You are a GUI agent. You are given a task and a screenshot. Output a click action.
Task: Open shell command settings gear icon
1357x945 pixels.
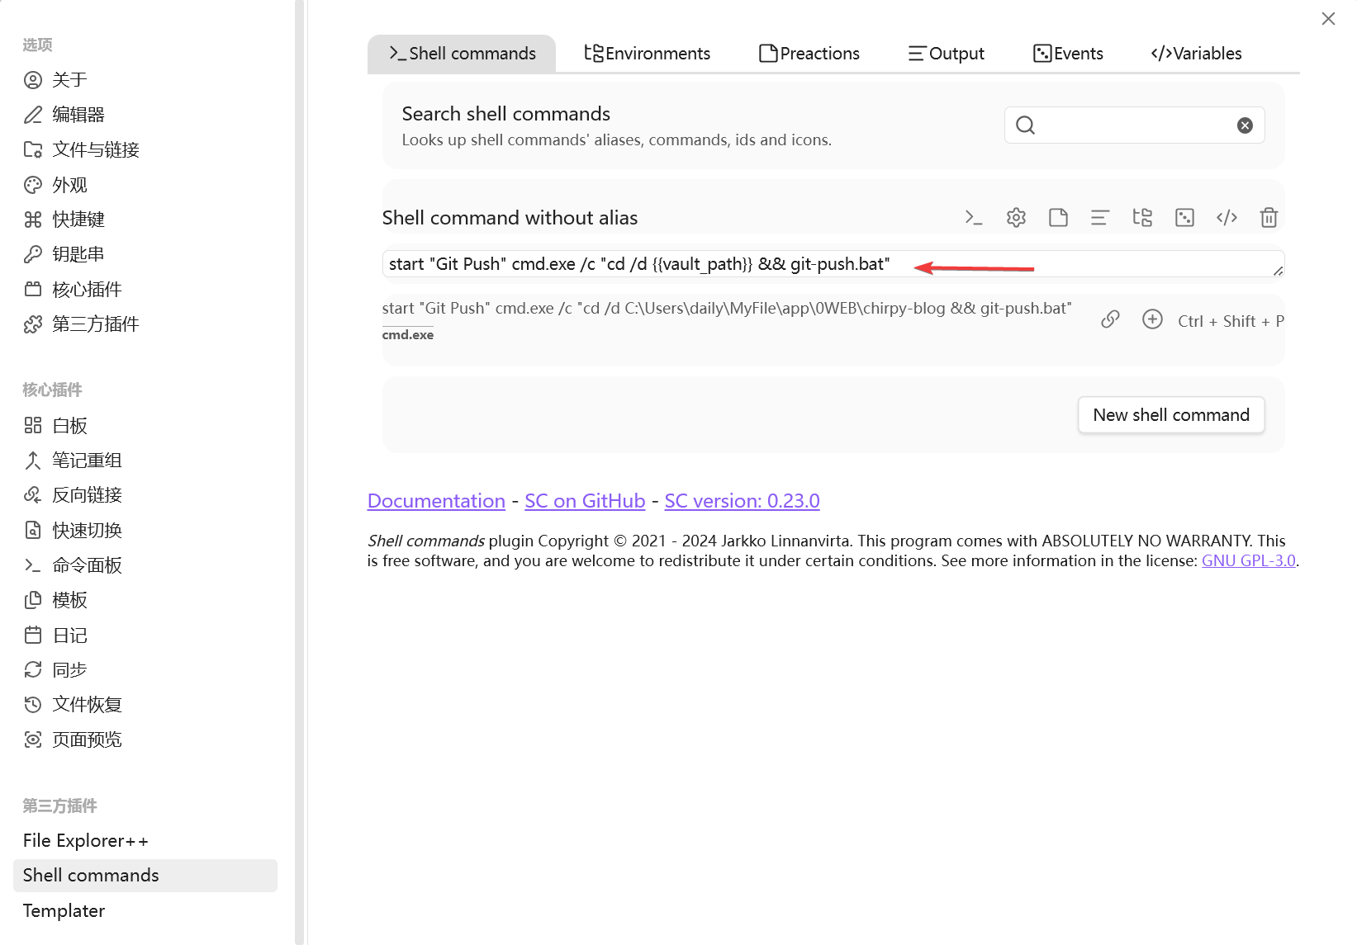pos(1016,218)
